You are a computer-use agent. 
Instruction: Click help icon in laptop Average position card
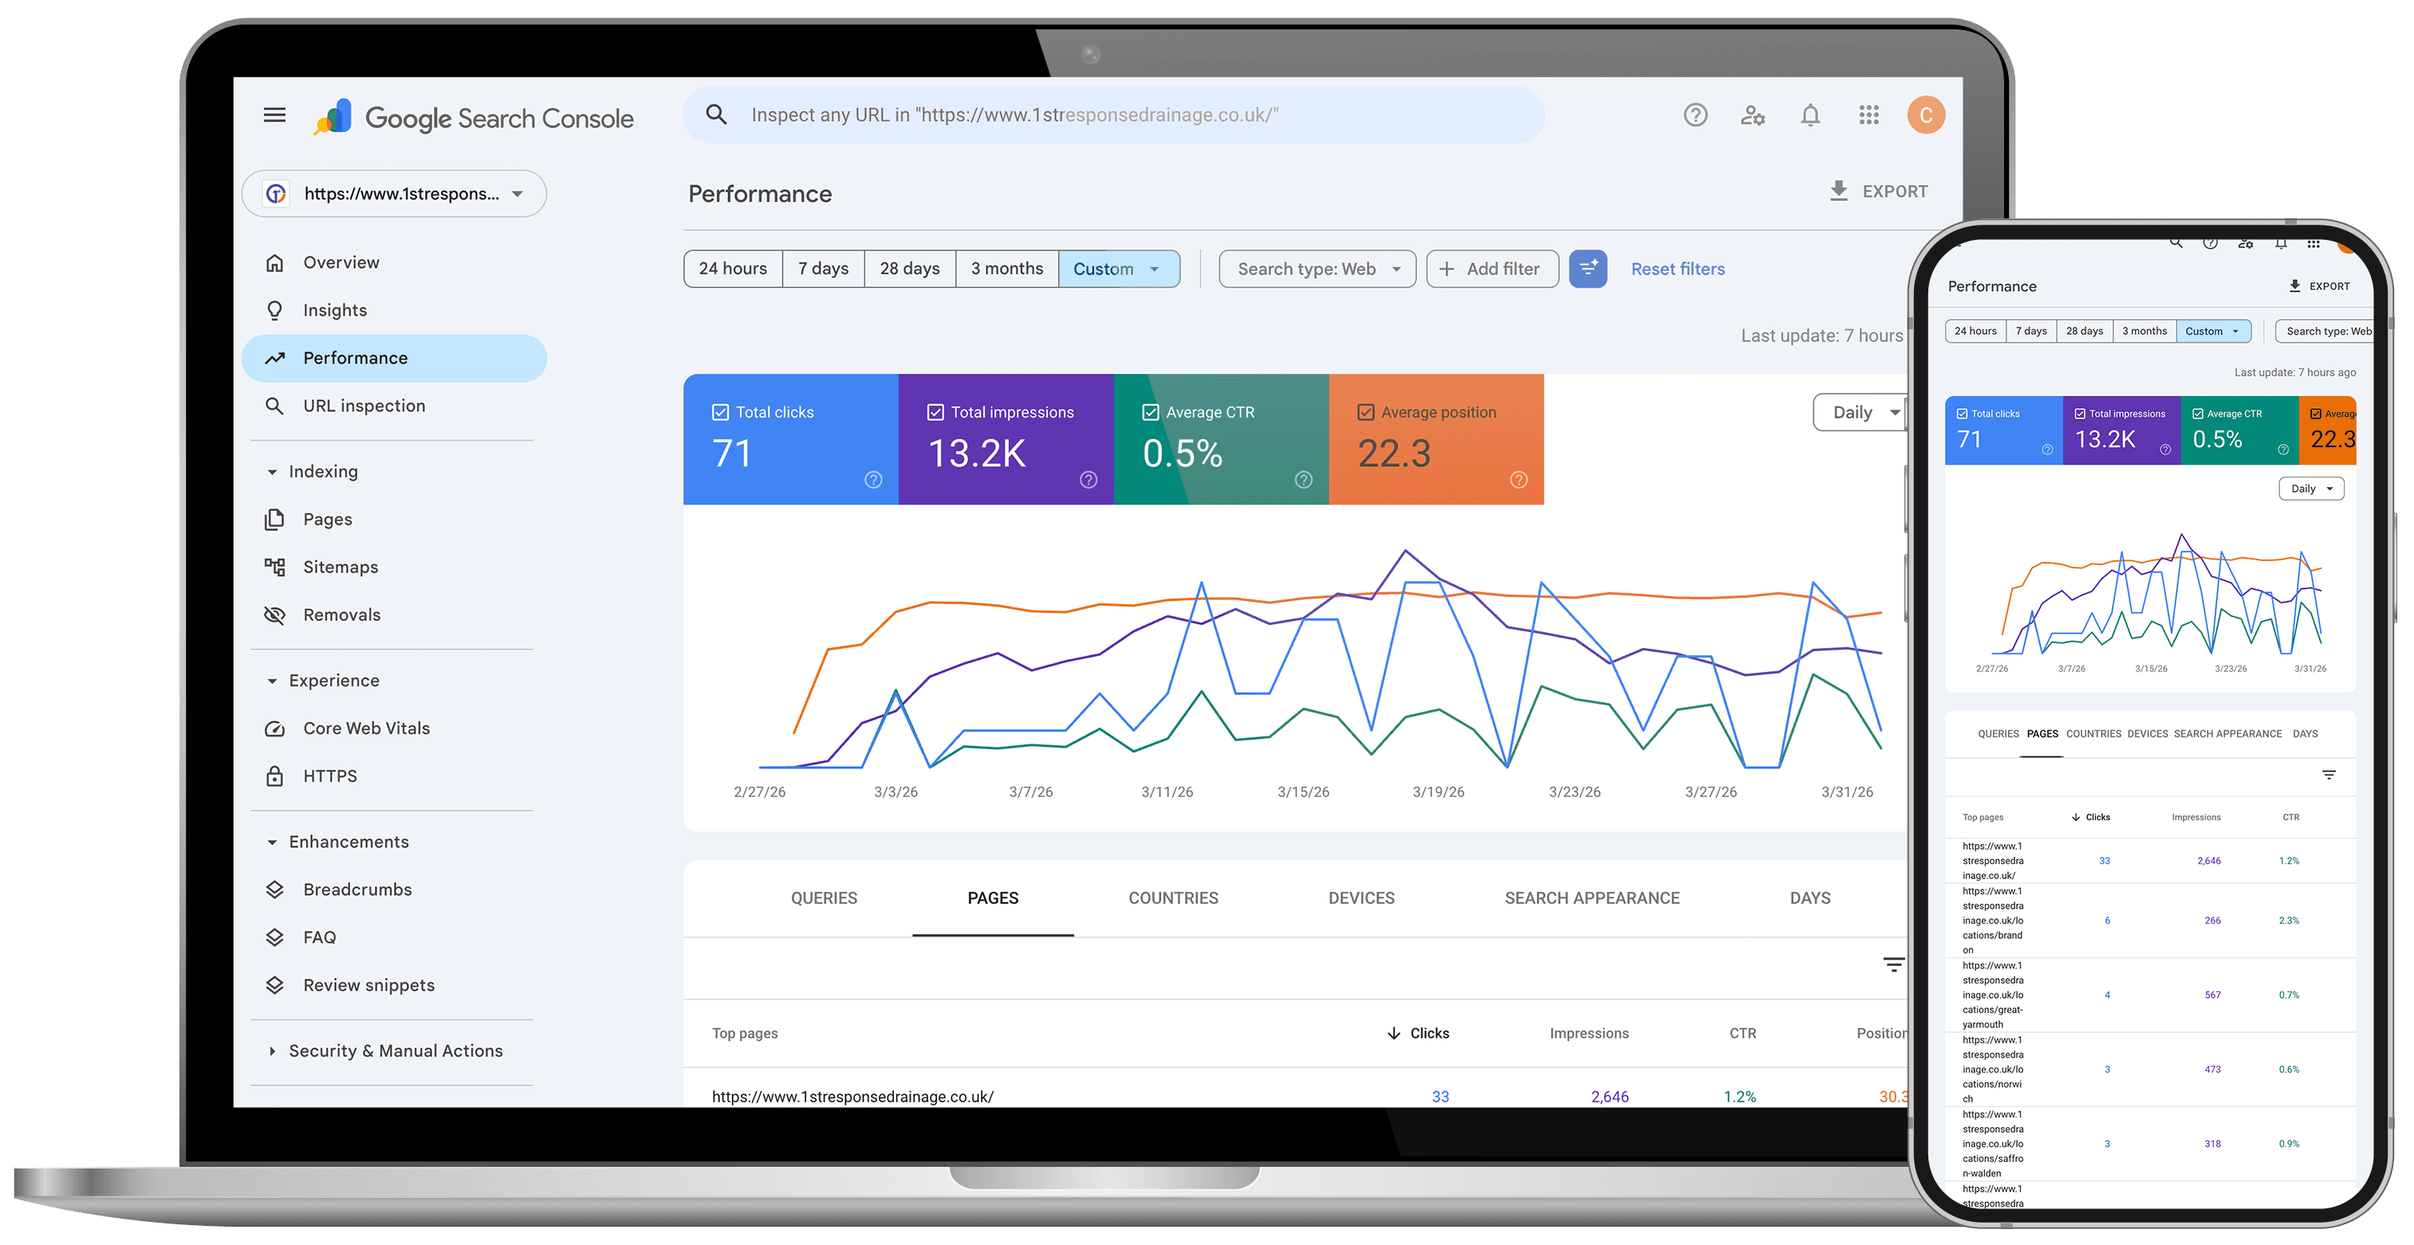[1519, 480]
